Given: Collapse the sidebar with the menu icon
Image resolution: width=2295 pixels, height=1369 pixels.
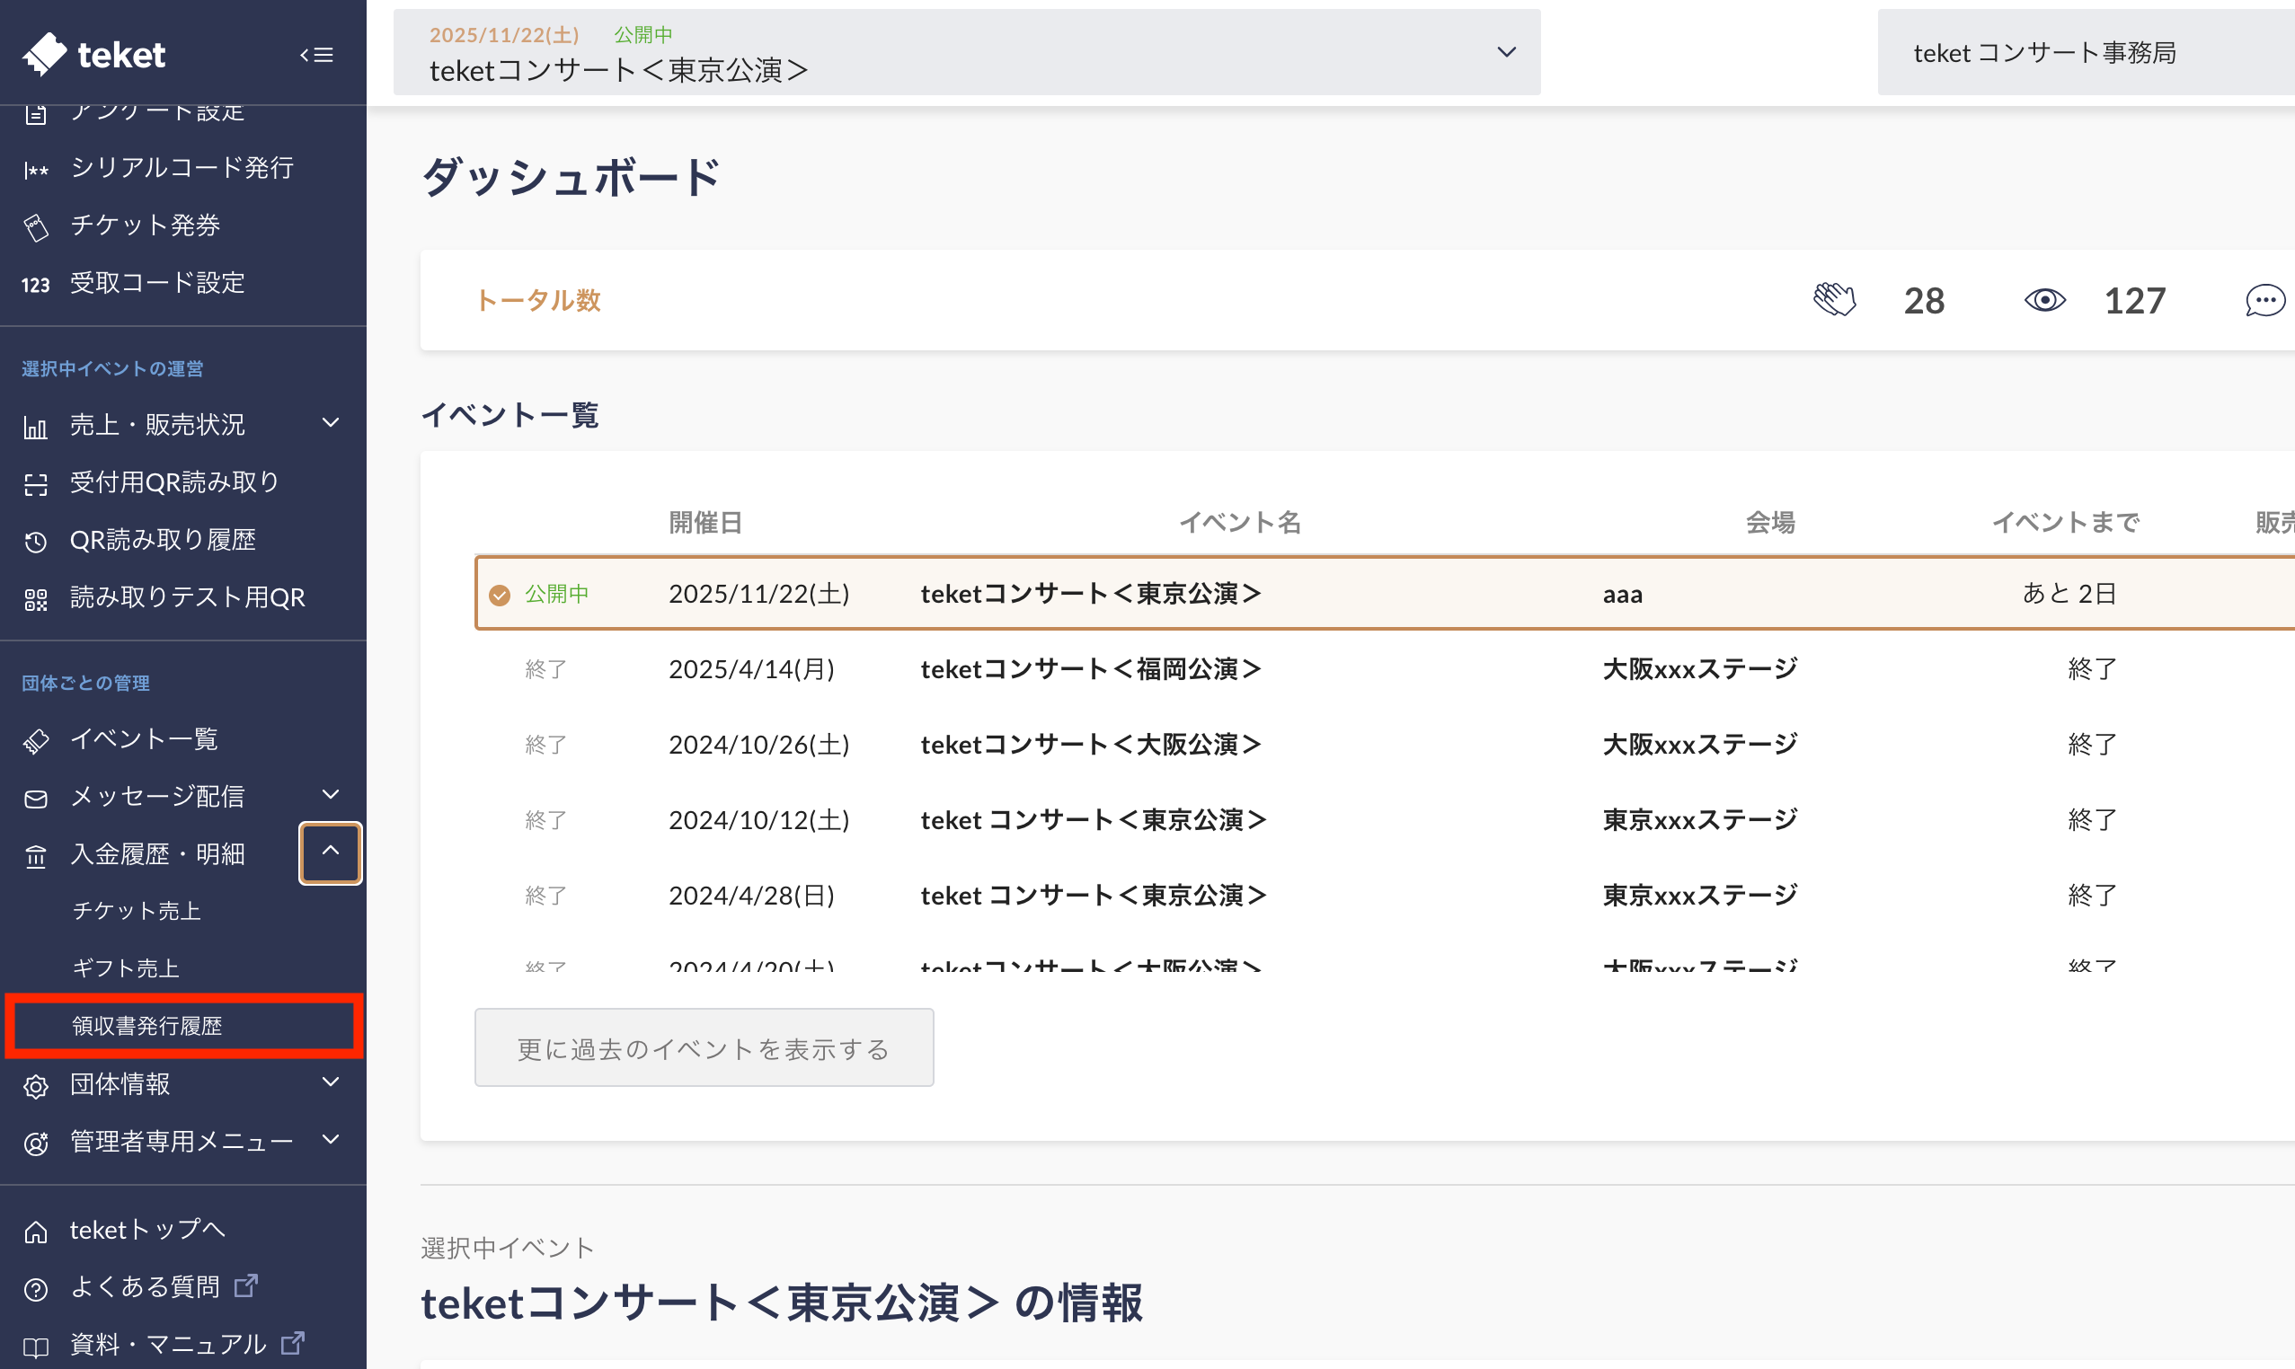Looking at the screenshot, I should 316,56.
